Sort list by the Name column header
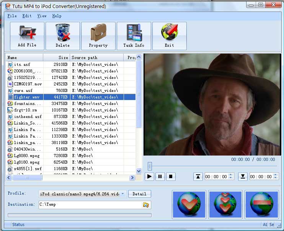Viewport: 284px width, 231px height. coord(24,58)
